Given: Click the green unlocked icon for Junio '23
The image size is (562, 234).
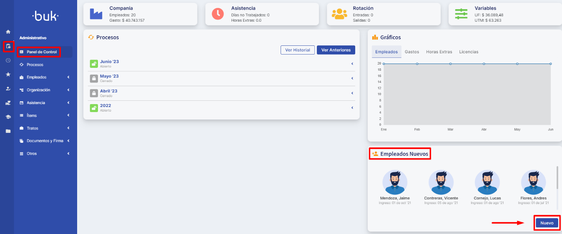Looking at the screenshot, I should [x=94, y=64].
